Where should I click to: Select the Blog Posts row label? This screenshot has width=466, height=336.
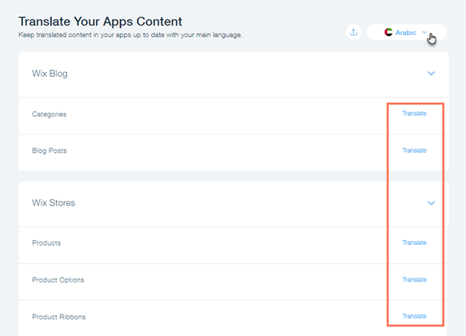coord(50,150)
